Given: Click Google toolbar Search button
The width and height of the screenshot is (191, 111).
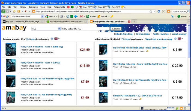Looking at the screenshot, I should pos(50,16).
